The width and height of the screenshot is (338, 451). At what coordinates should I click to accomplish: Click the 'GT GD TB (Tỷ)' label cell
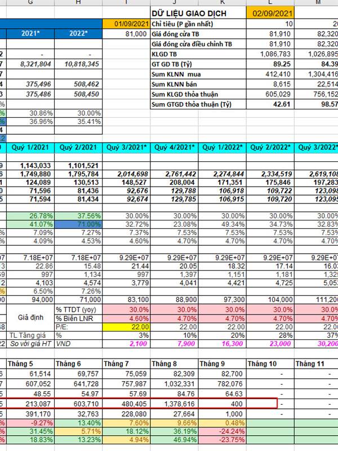(198, 64)
